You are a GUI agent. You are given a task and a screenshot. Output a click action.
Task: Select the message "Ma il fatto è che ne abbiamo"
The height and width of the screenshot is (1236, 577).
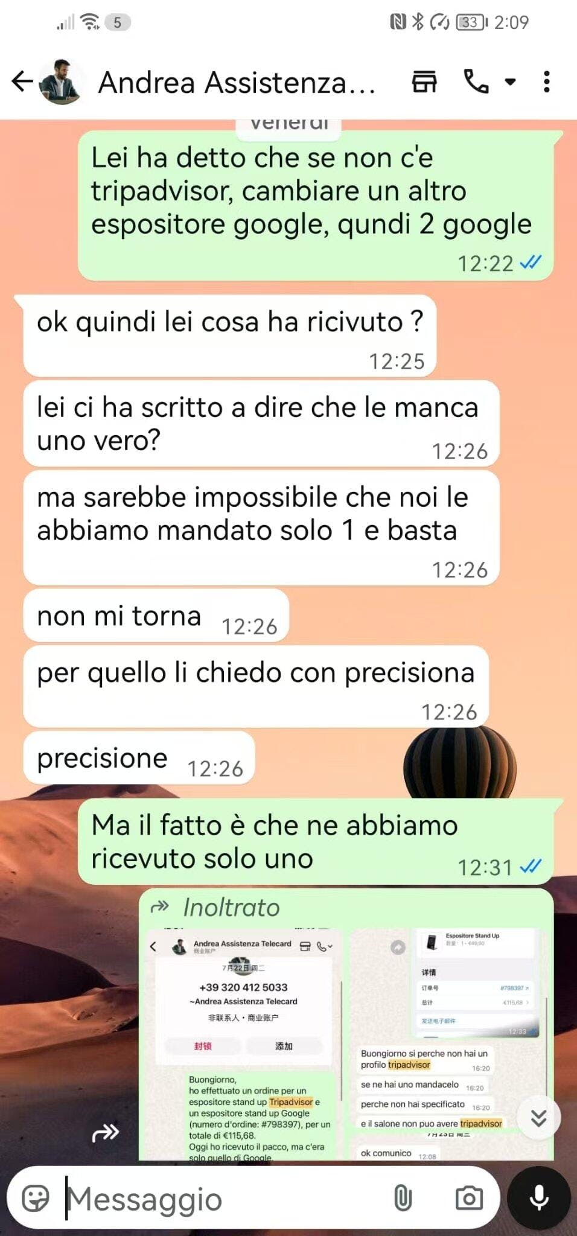tap(316, 842)
